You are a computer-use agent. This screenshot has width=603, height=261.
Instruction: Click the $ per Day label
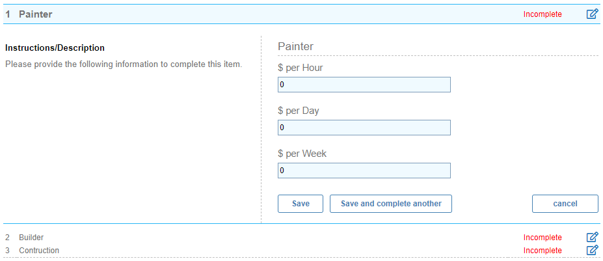click(298, 111)
